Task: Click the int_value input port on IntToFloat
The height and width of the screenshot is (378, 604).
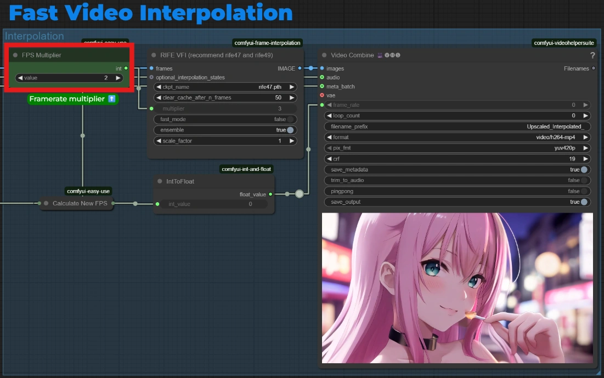Action: (x=157, y=204)
